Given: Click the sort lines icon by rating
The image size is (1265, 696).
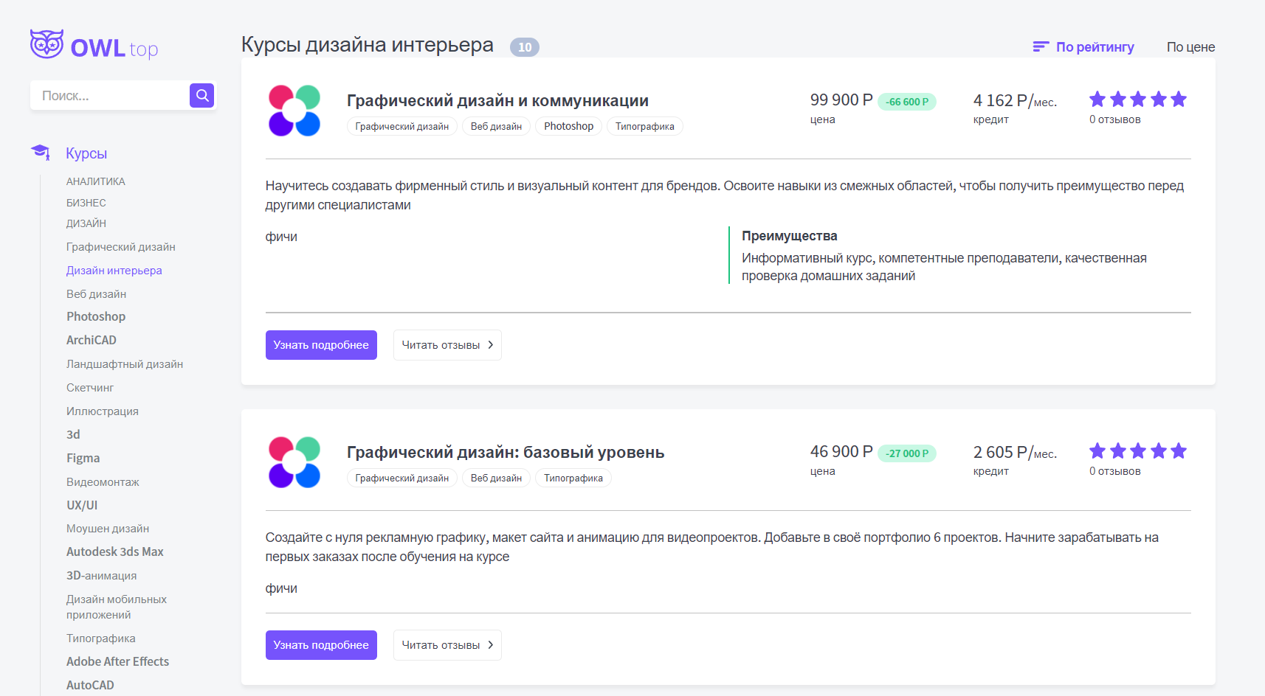Looking at the screenshot, I should click(1041, 47).
